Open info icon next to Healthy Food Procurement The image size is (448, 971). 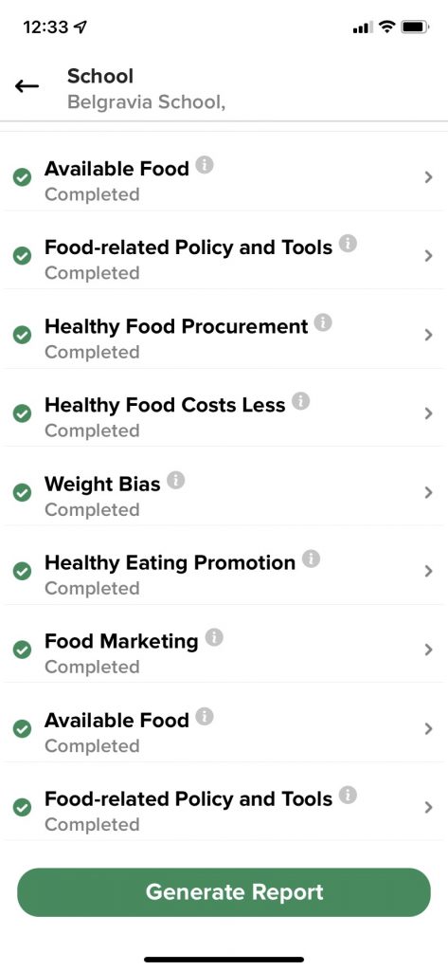click(x=323, y=322)
